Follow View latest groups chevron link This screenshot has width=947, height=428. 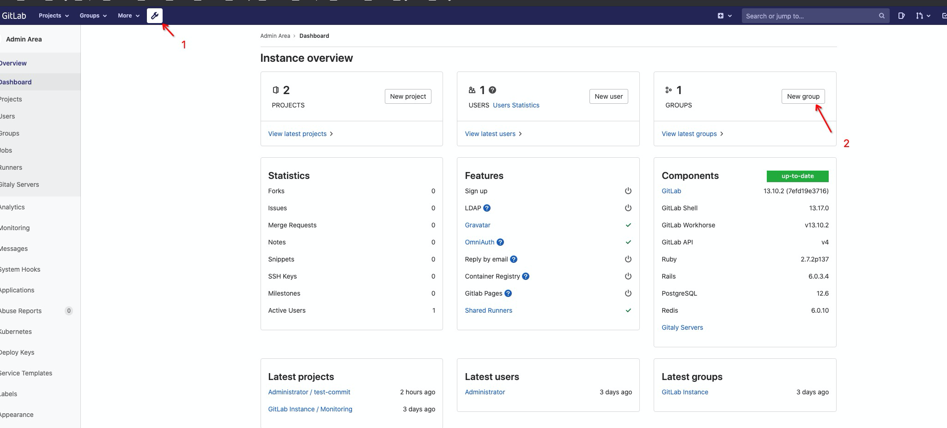692,134
